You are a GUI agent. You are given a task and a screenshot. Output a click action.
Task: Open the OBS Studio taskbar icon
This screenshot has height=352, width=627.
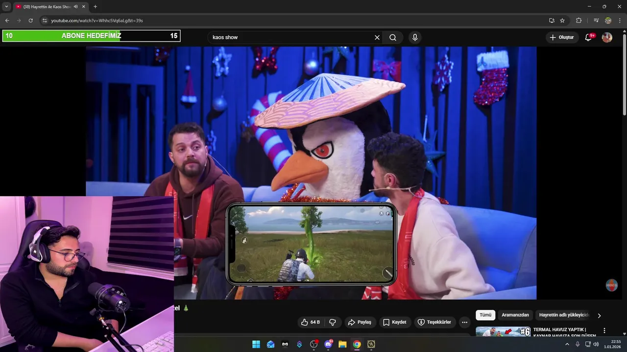click(314, 344)
